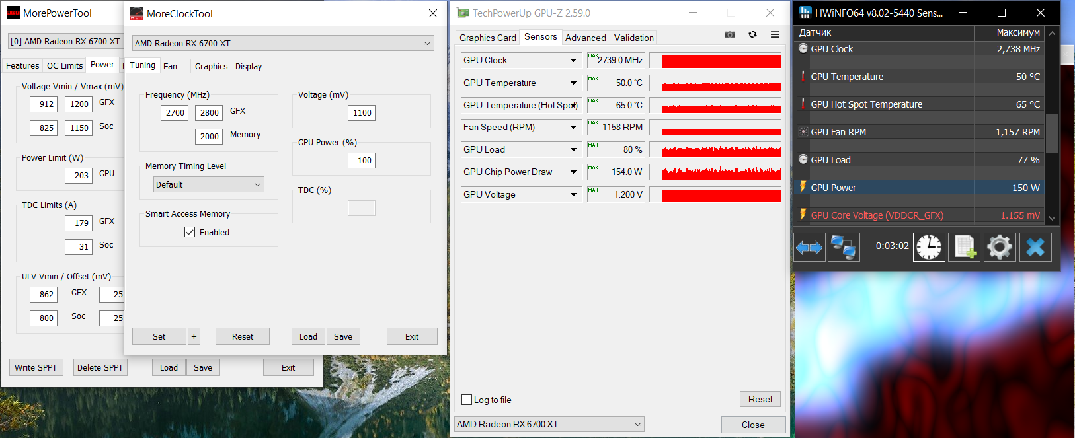1075x438 pixels.
Task: Switch to Display tab in MoreClockTool
Action: coord(249,66)
